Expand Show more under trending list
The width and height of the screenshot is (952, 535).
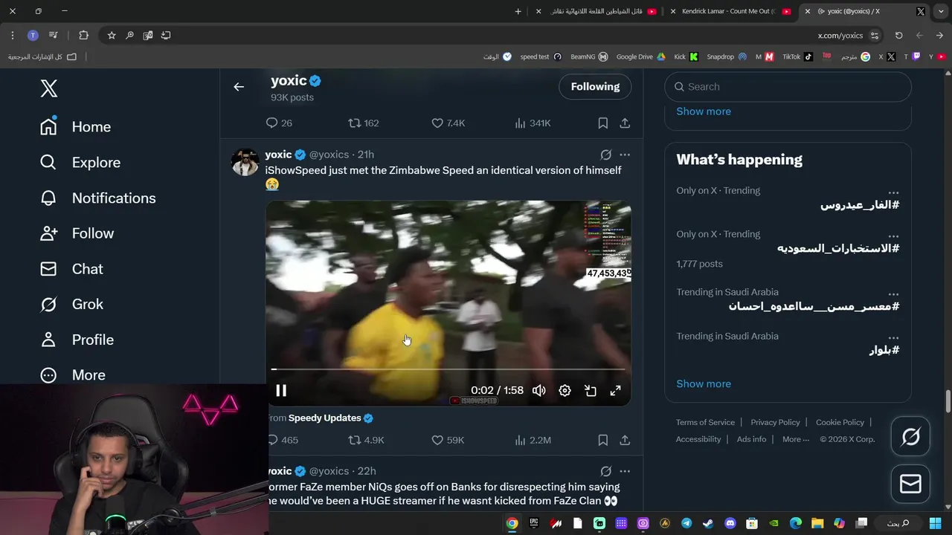click(x=704, y=384)
